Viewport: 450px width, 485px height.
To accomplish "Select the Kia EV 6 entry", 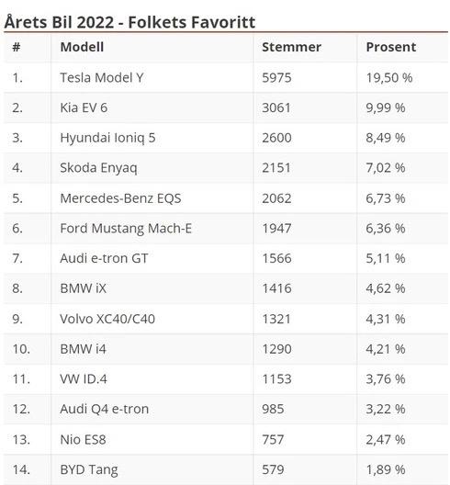I will click(x=84, y=108).
